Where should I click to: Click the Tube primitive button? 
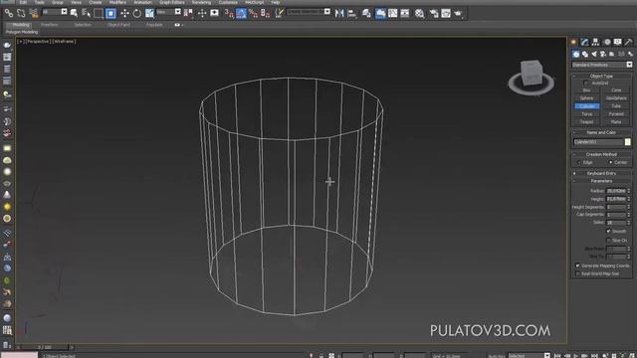(x=616, y=106)
